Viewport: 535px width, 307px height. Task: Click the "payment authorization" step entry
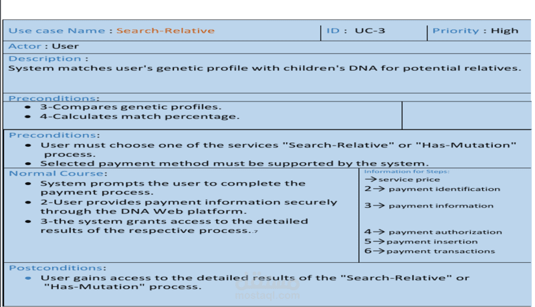click(433, 232)
